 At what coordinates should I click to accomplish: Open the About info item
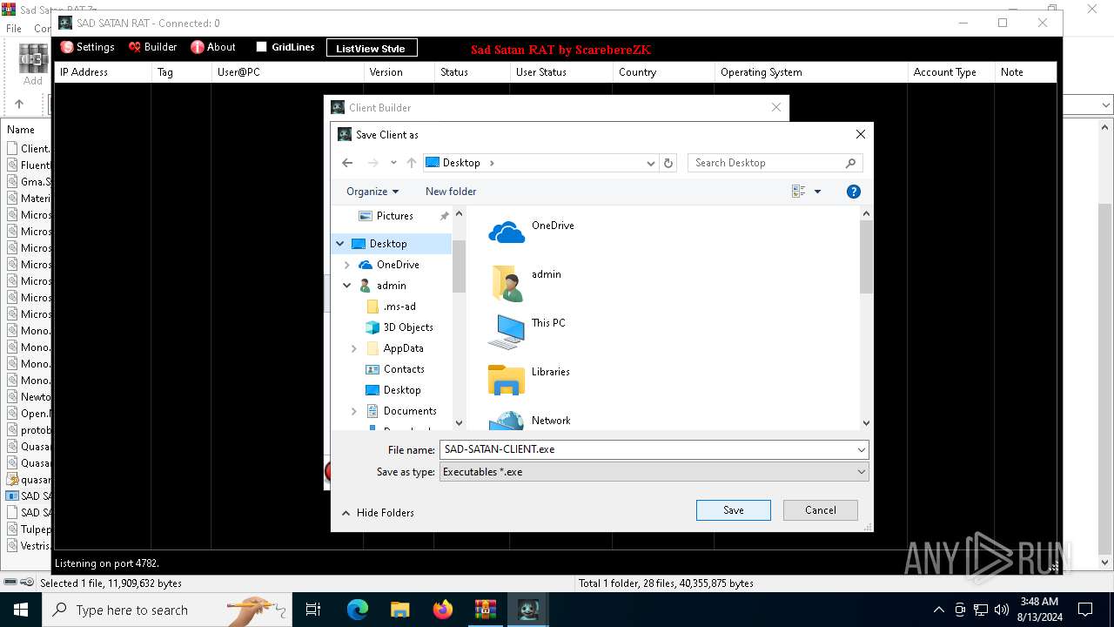213,47
